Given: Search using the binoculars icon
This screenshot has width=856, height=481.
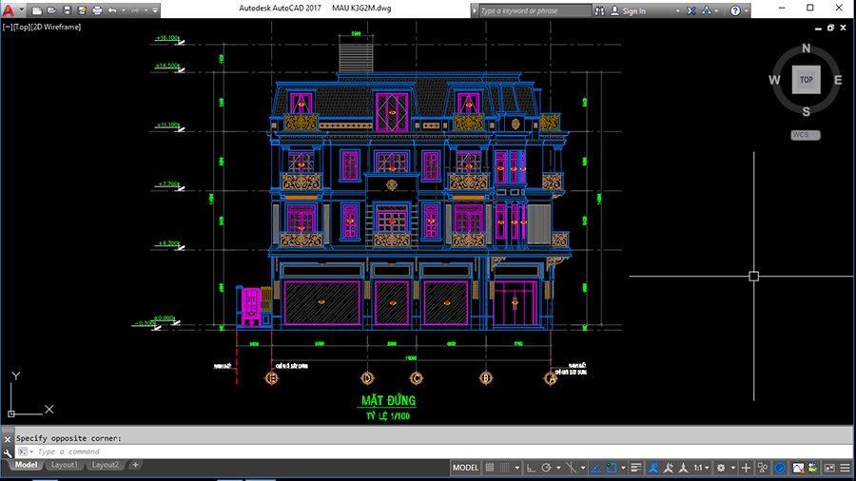Looking at the screenshot, I should [600, 10].
